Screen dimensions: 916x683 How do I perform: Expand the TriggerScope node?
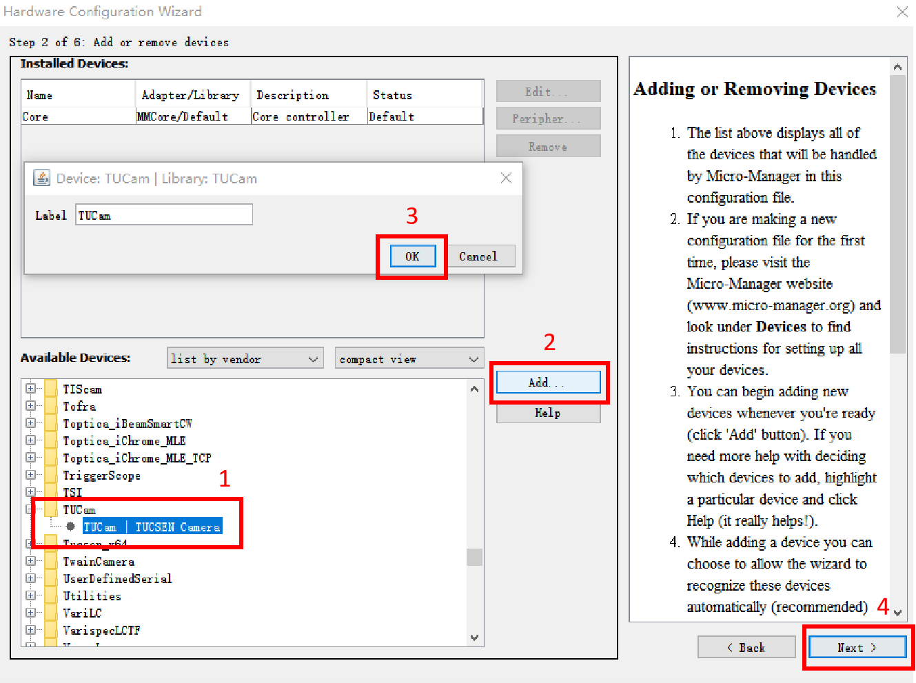(x=30, y=475)
